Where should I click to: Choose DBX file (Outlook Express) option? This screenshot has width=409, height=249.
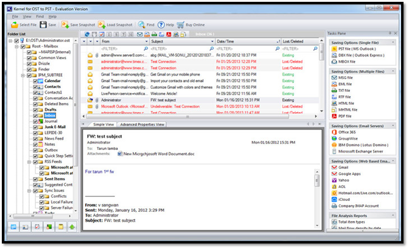tap(358, 55)
